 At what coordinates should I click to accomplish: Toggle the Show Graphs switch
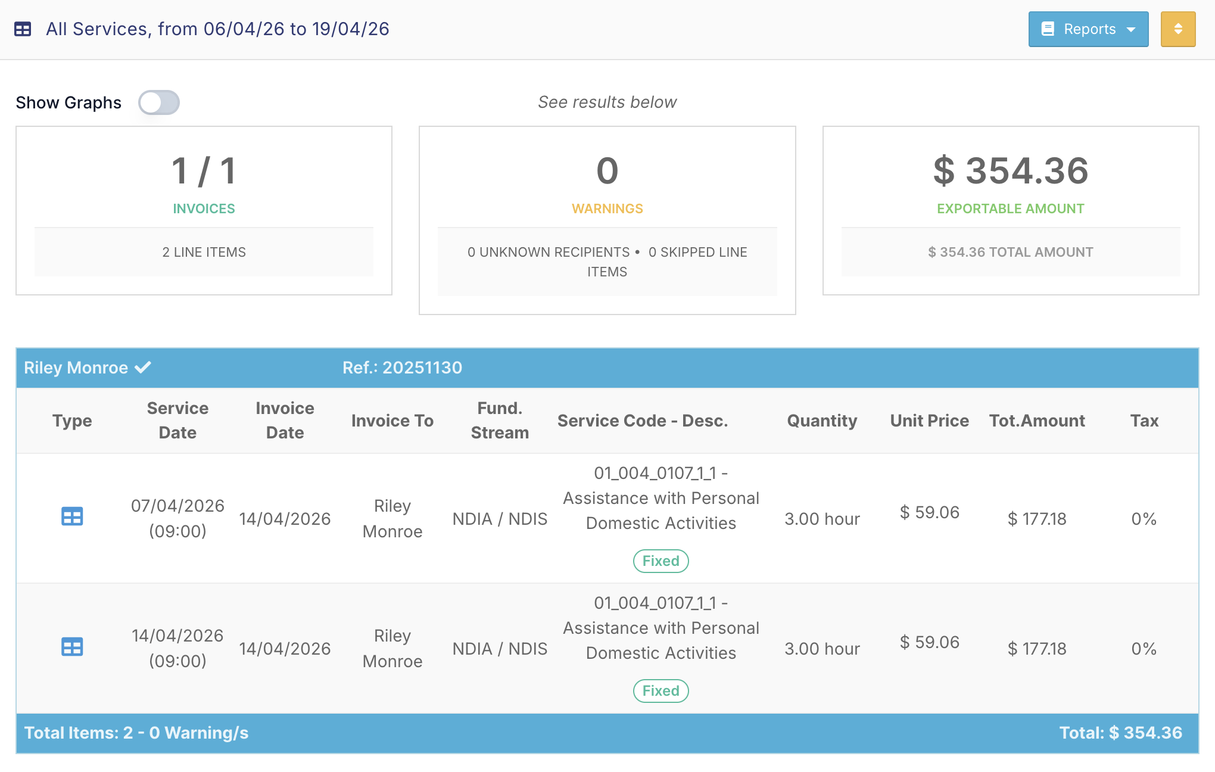pyautogui.click(x=158, y=102)
